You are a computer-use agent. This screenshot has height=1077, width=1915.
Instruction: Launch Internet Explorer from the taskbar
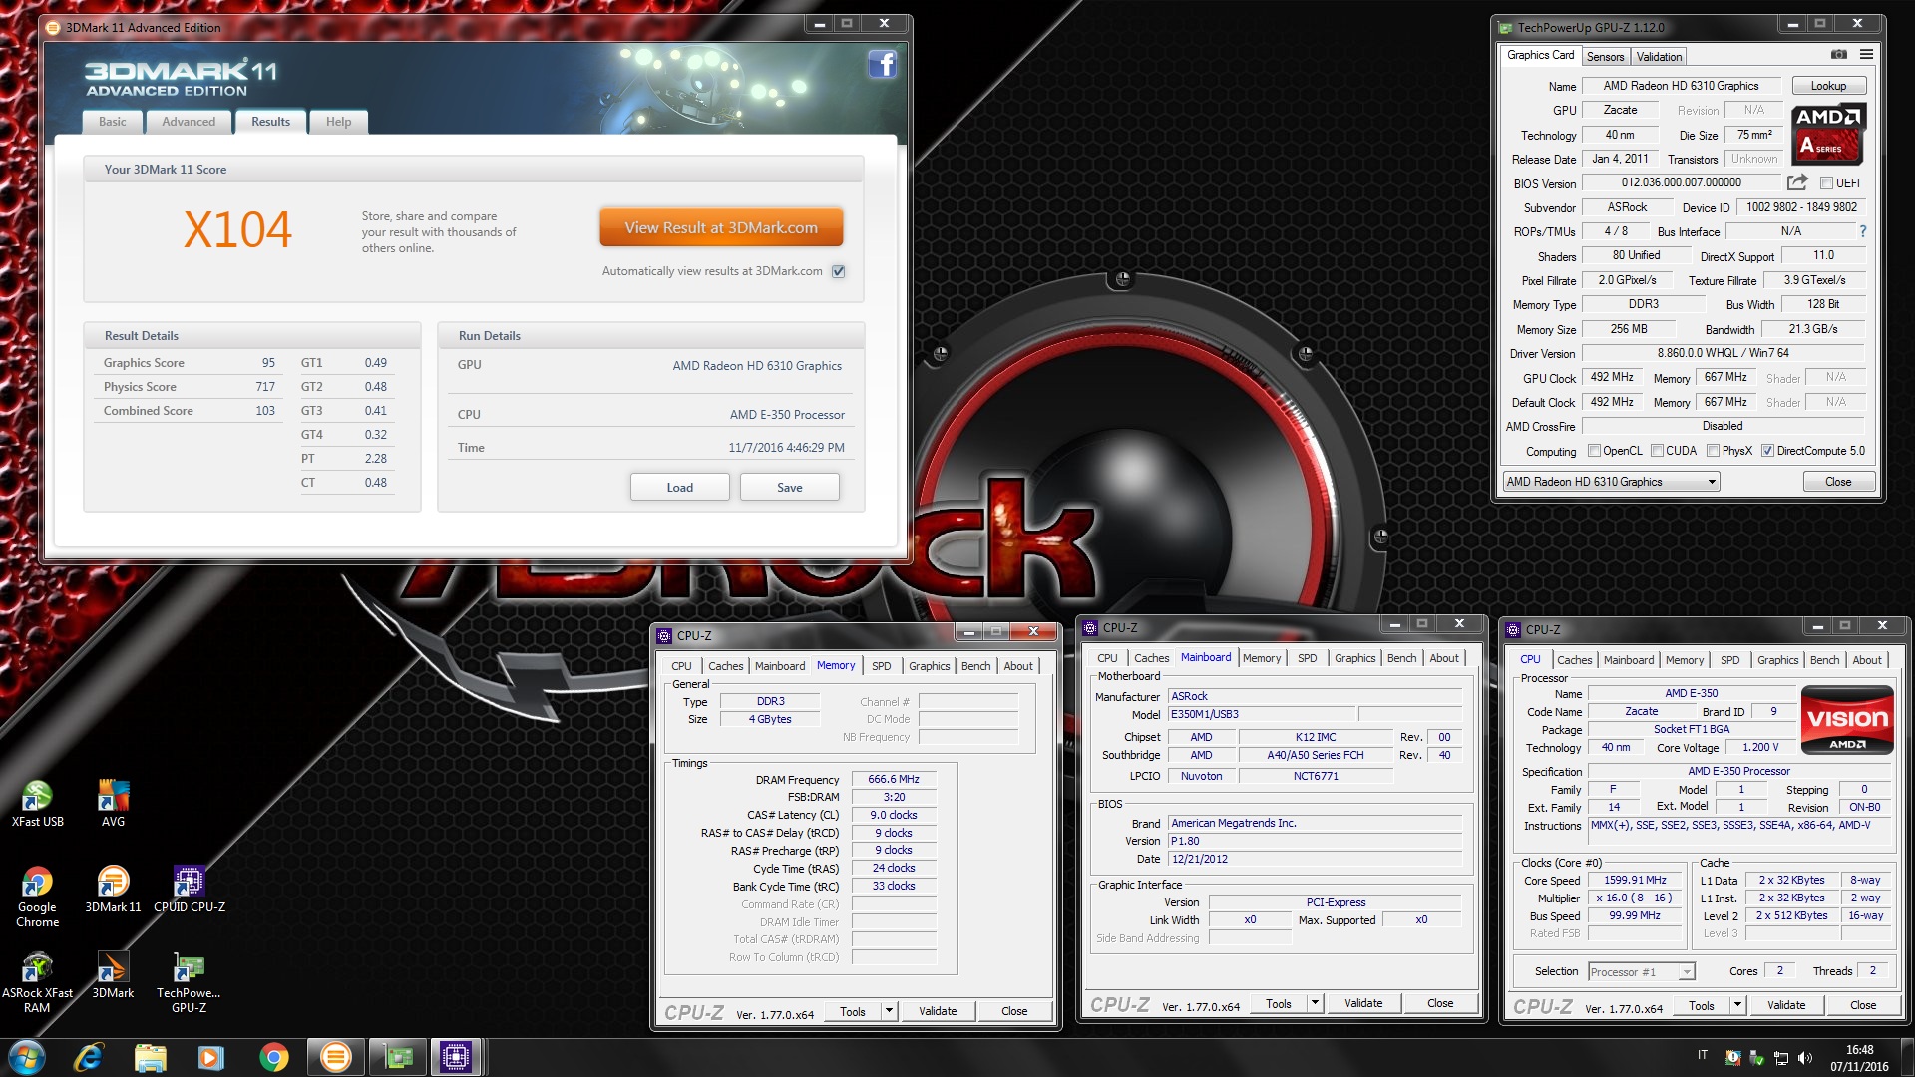pyautogui.click(x=89, y=1057)
